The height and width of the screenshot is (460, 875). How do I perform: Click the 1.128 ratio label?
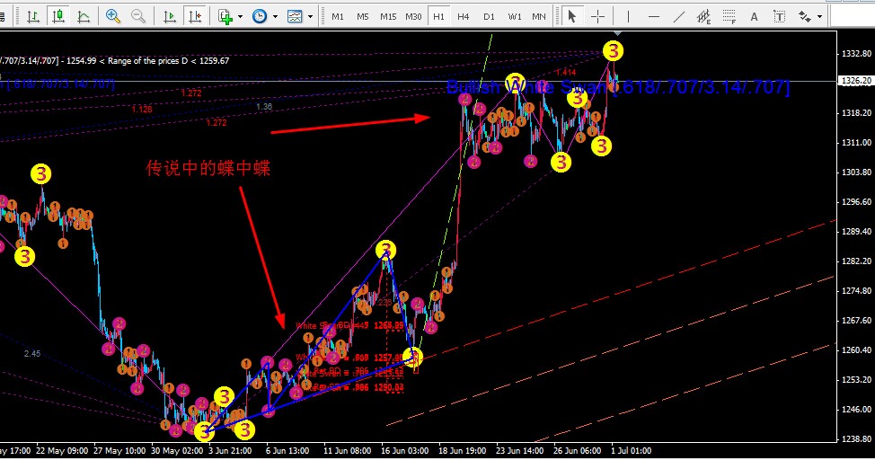pos(142,109)
